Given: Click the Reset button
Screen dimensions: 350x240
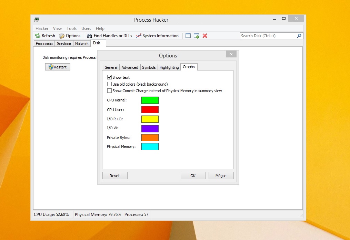Looking at the screenshot, I should pyautogui.click(x=115, y=176).
